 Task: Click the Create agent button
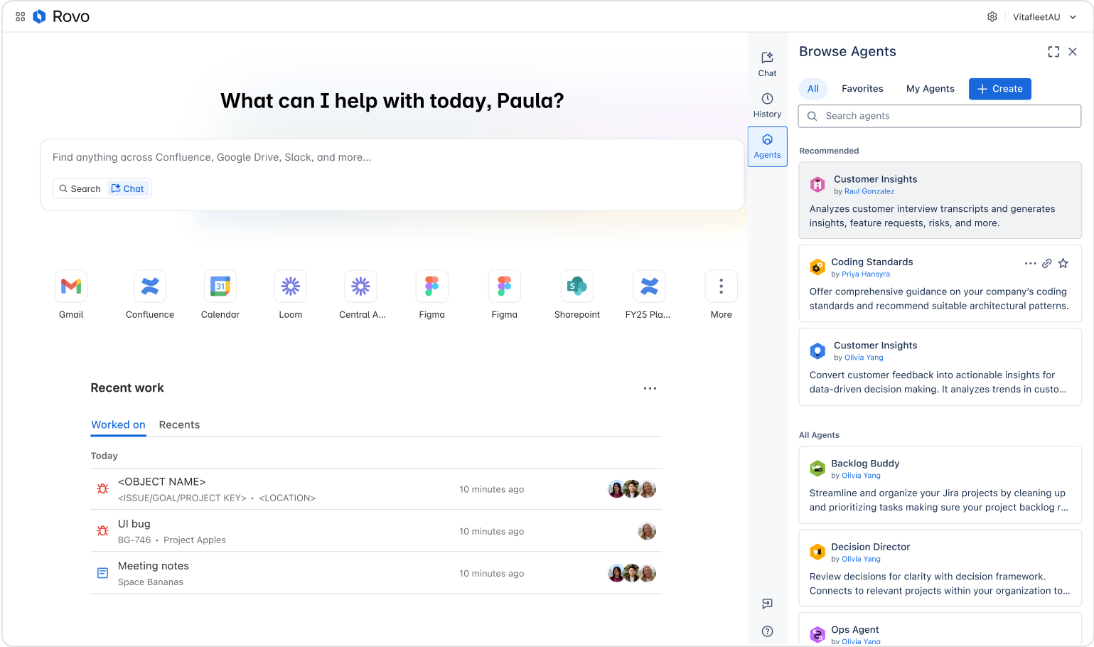click(x=999, y=88)
